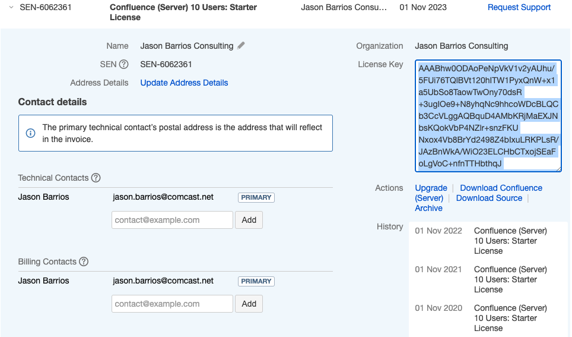Click Jason Barrios name under Technical Contacts
This screenshot has width=572, height=337.
coord(43,197)
